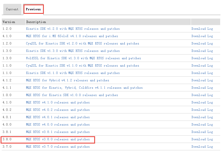The width and height of the screenshot is (224, 158).
Task: Switch to the Current tab
Action: pyautogui.click(x=12, y=9)
